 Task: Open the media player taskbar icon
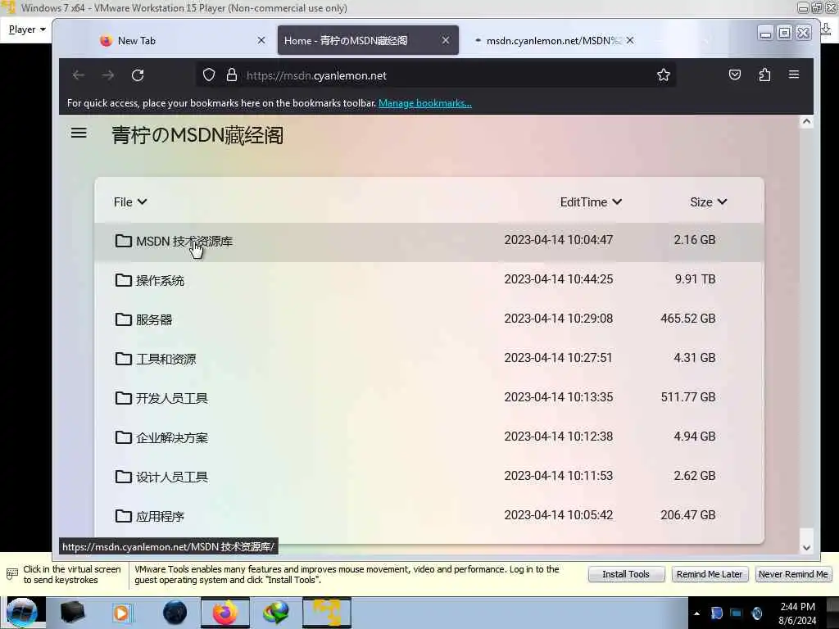tap(121, 613)
